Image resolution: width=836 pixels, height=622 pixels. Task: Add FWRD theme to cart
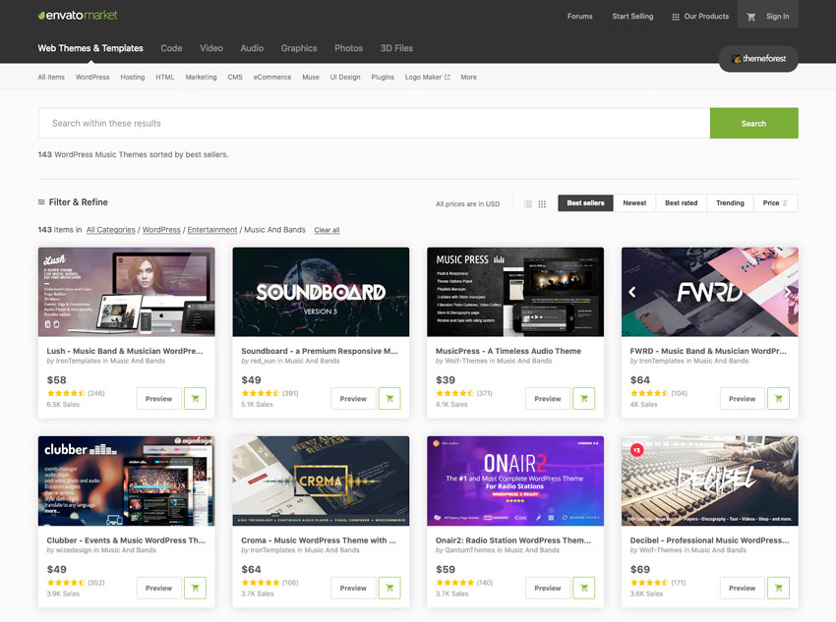(x=778, y=398)
